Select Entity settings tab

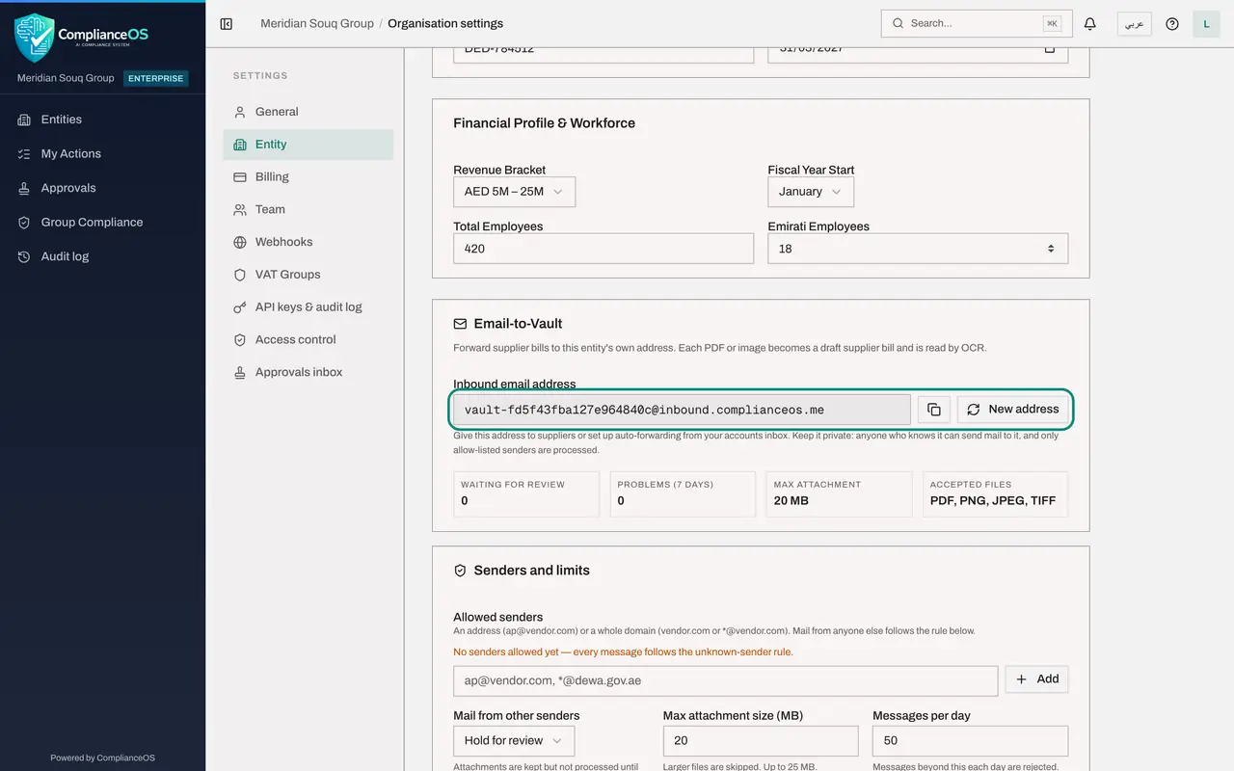(308, 145)
